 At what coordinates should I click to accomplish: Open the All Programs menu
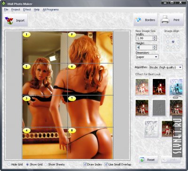(51, 9)
